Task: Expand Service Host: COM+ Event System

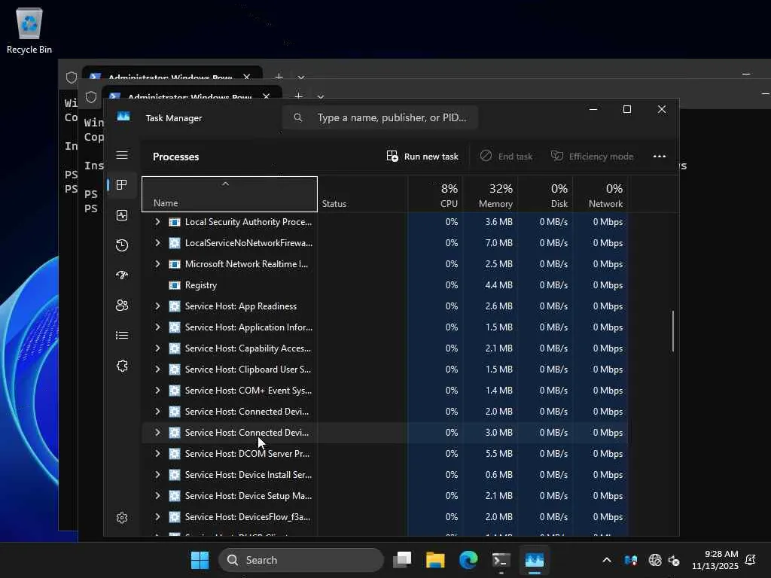Action: click(157, 391)
